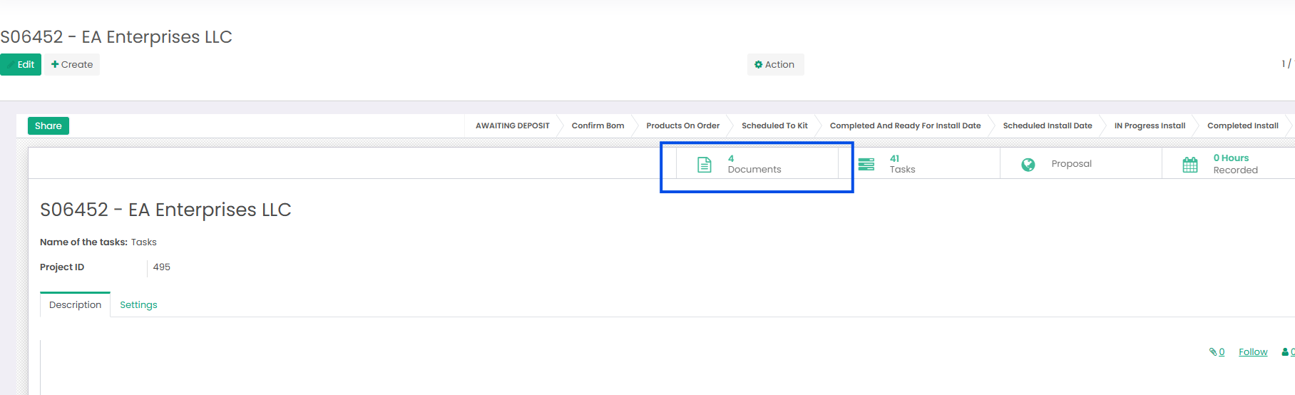
Task: Click the project title S06452 - EA Enterprises LLC heading
Action: pos(165,210)
